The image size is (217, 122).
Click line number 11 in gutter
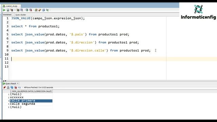point(6,59)
